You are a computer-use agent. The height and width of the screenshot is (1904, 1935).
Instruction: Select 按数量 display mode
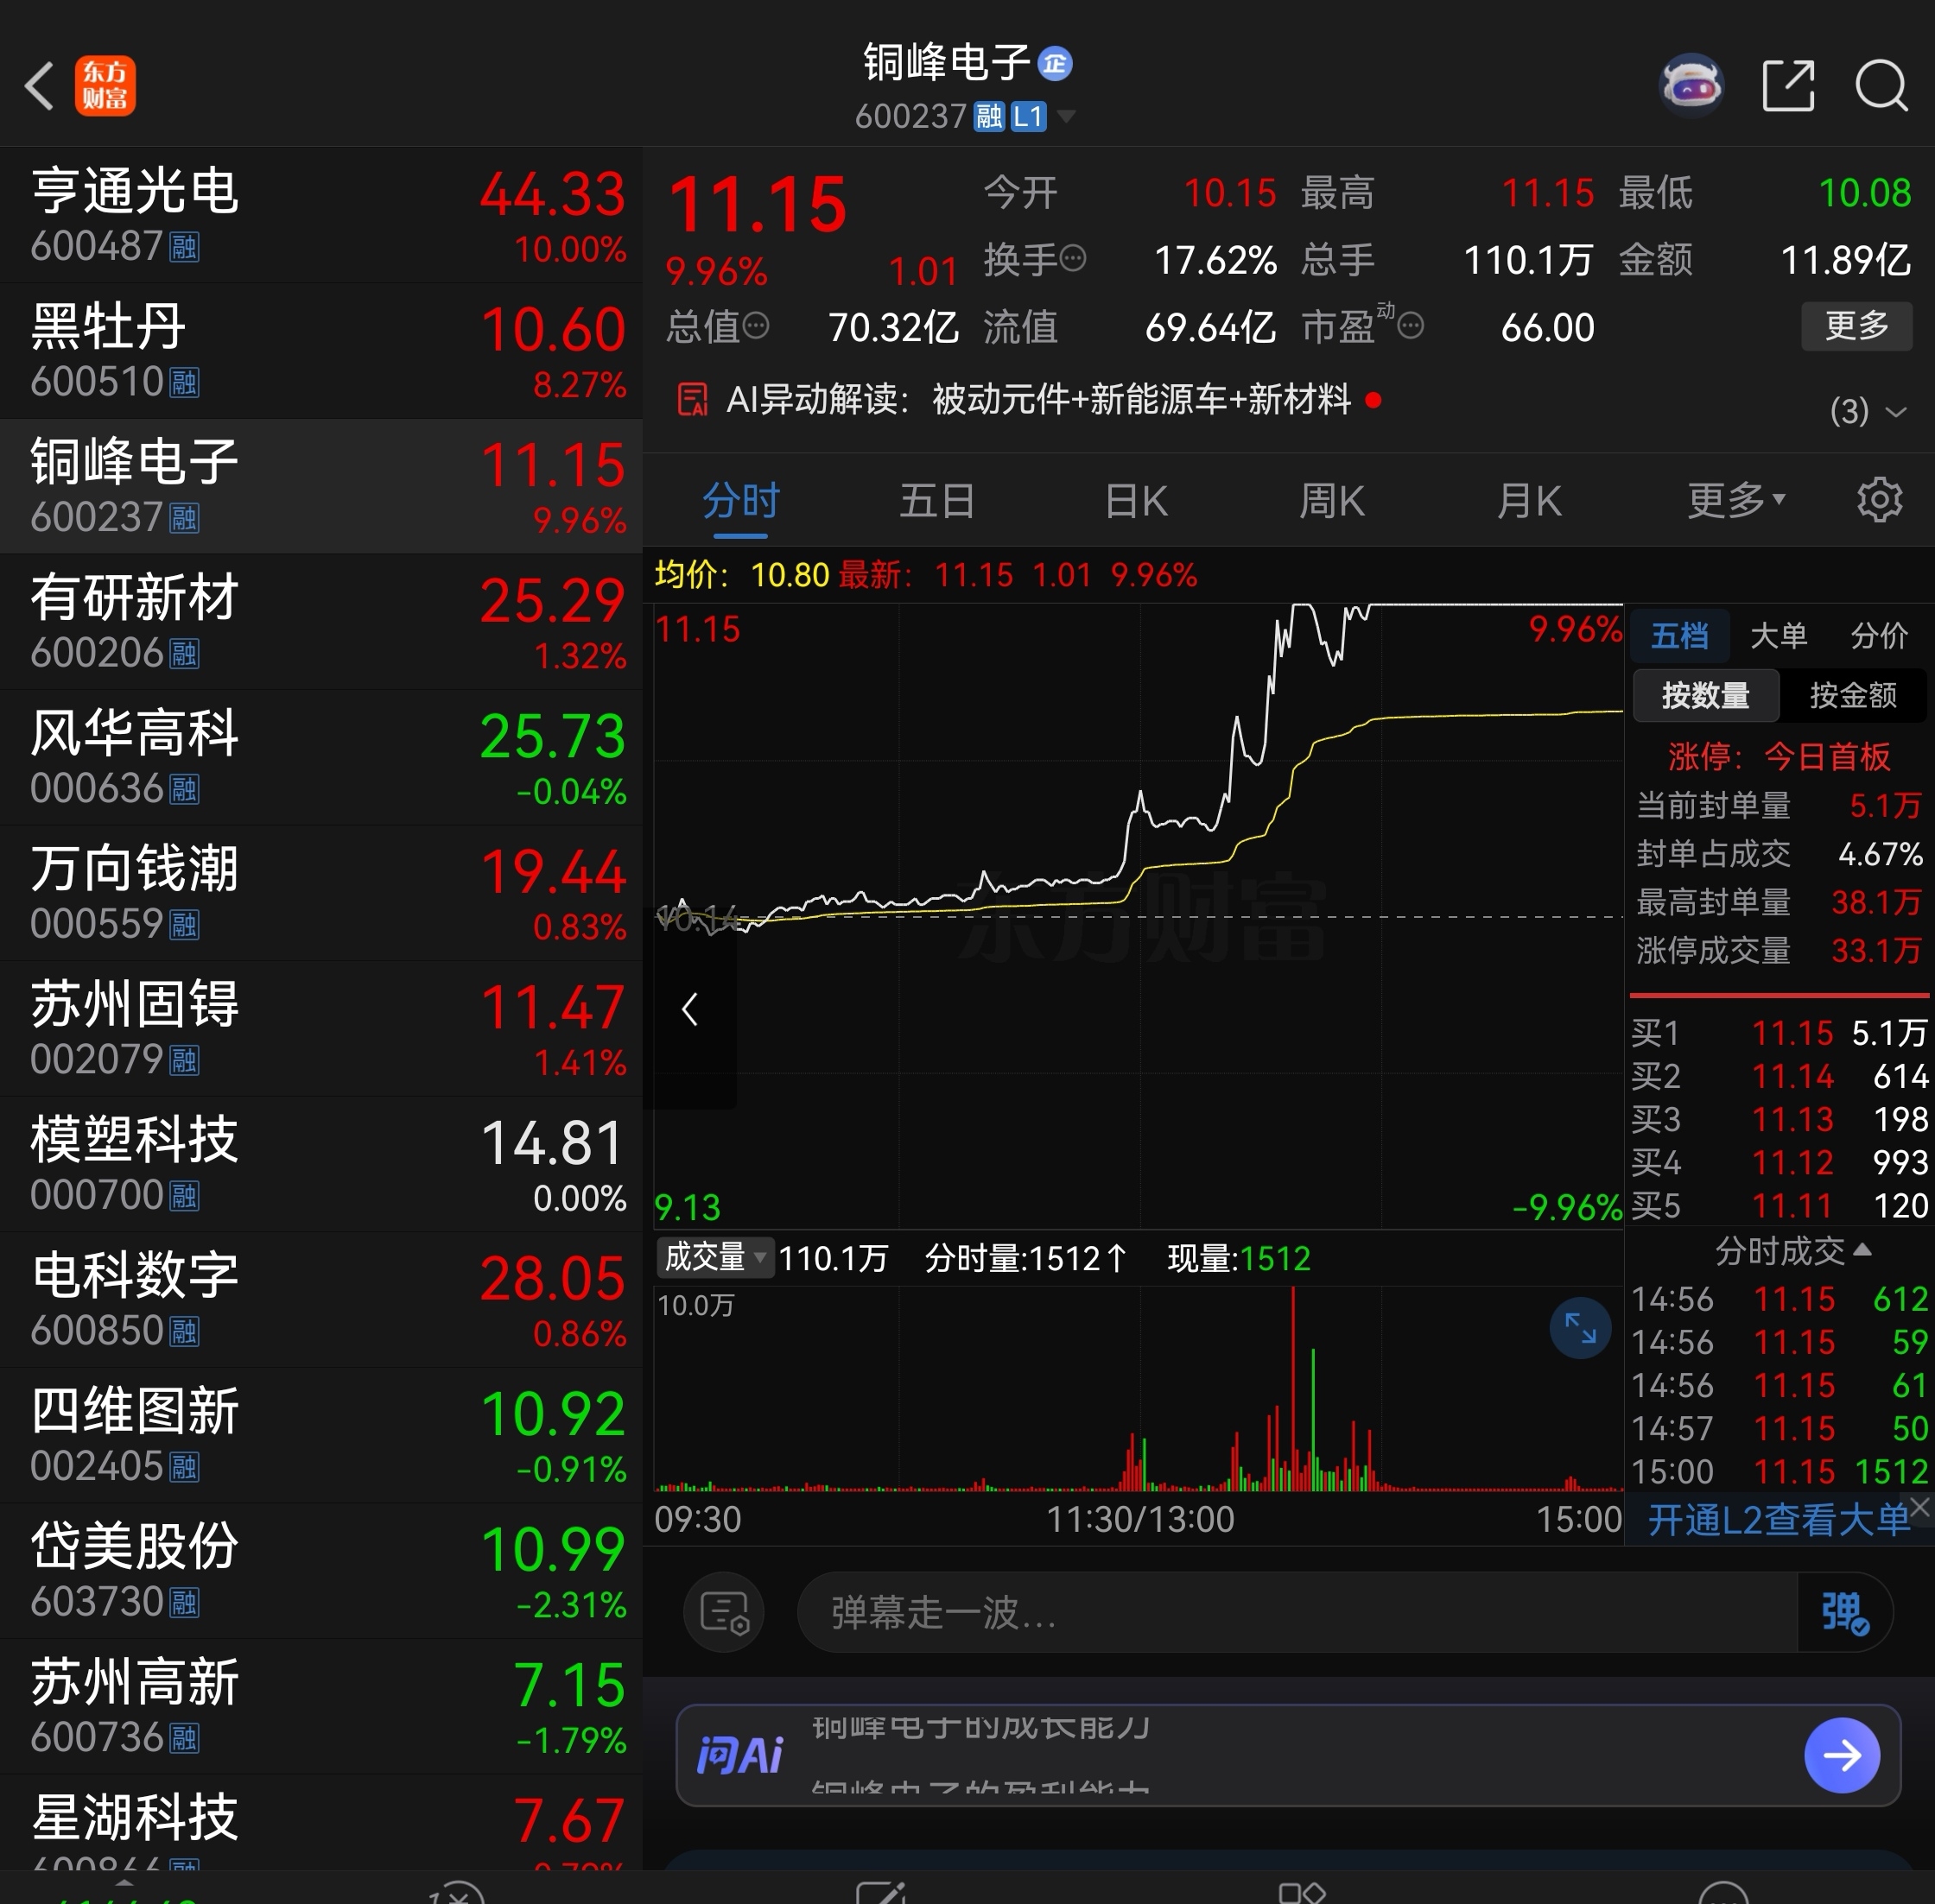(1706, 695)
